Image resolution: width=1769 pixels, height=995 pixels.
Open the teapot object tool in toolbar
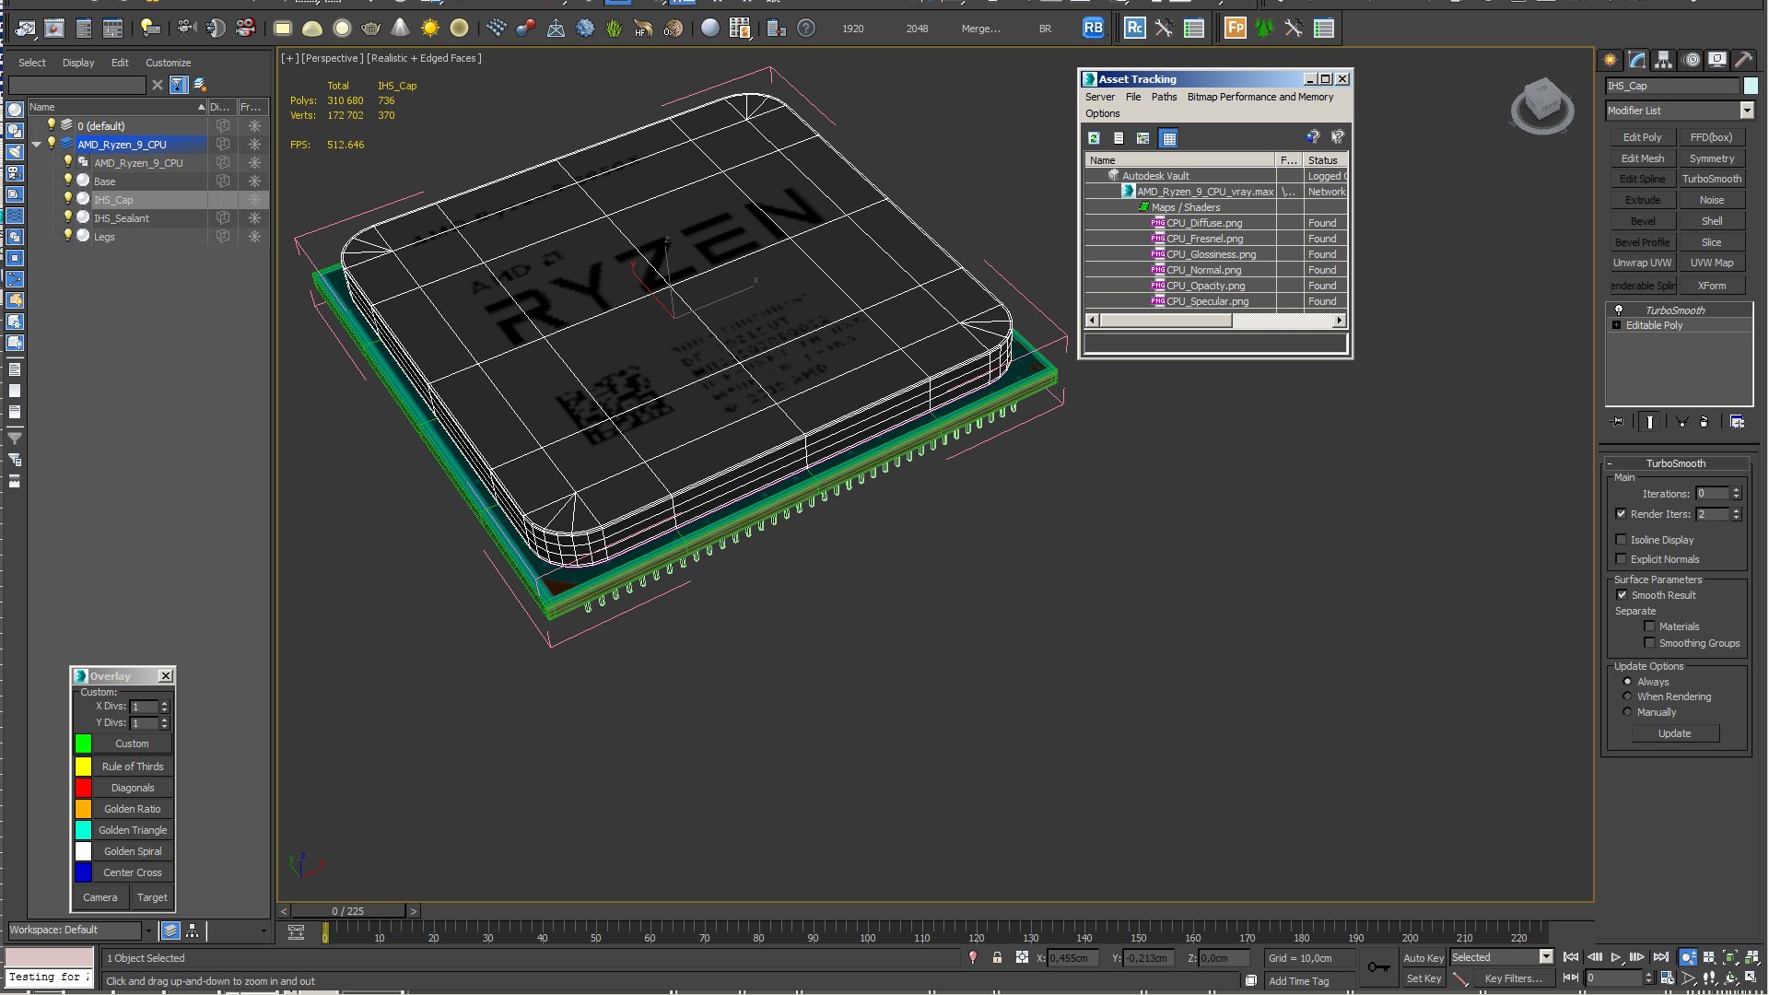pos(371,29)
